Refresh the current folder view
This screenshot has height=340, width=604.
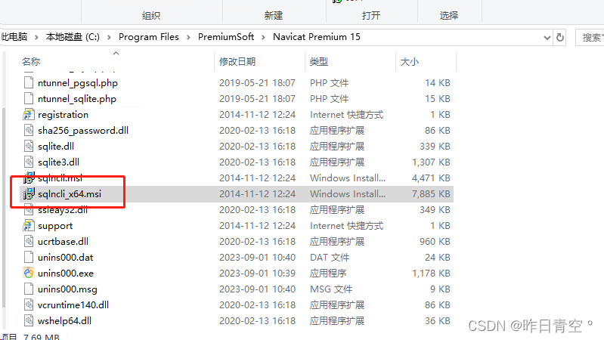pos(560,37)
